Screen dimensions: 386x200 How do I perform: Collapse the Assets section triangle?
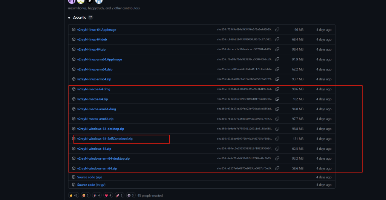click(x=69, y=18)
